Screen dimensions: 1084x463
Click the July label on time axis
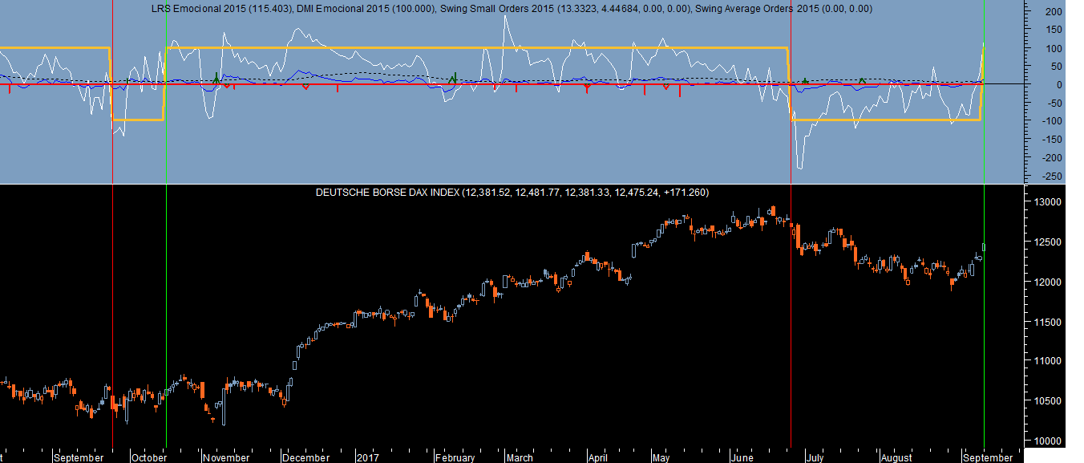(x=815, y=457)
